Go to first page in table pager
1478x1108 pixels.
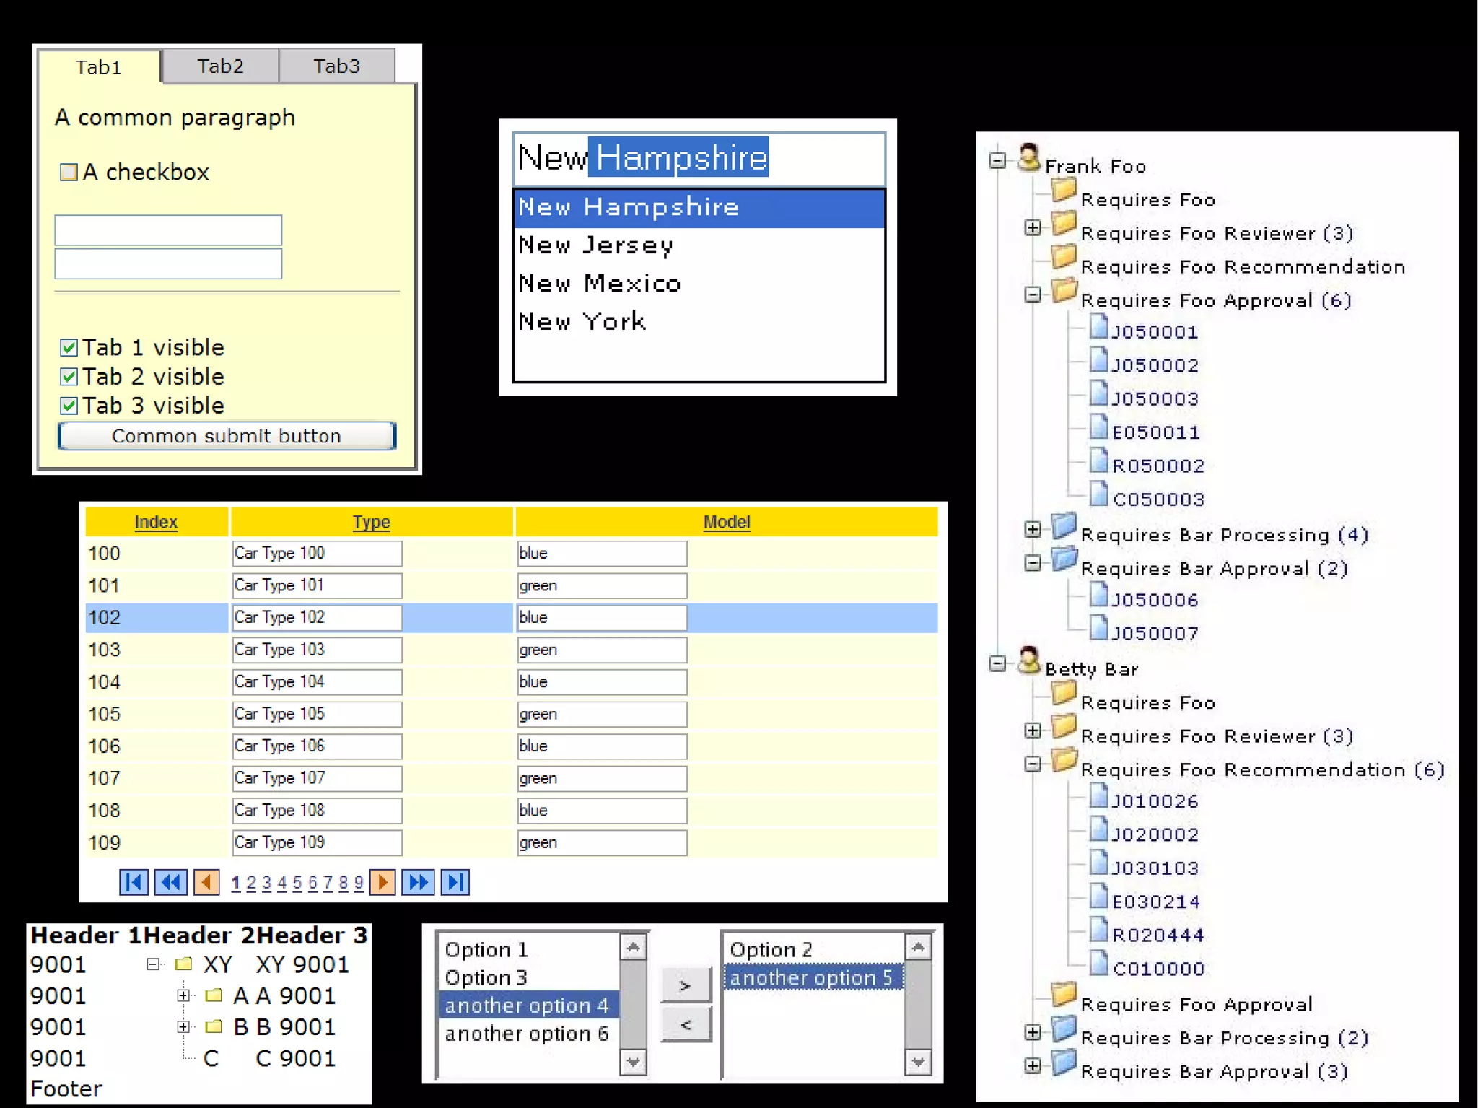134,882
